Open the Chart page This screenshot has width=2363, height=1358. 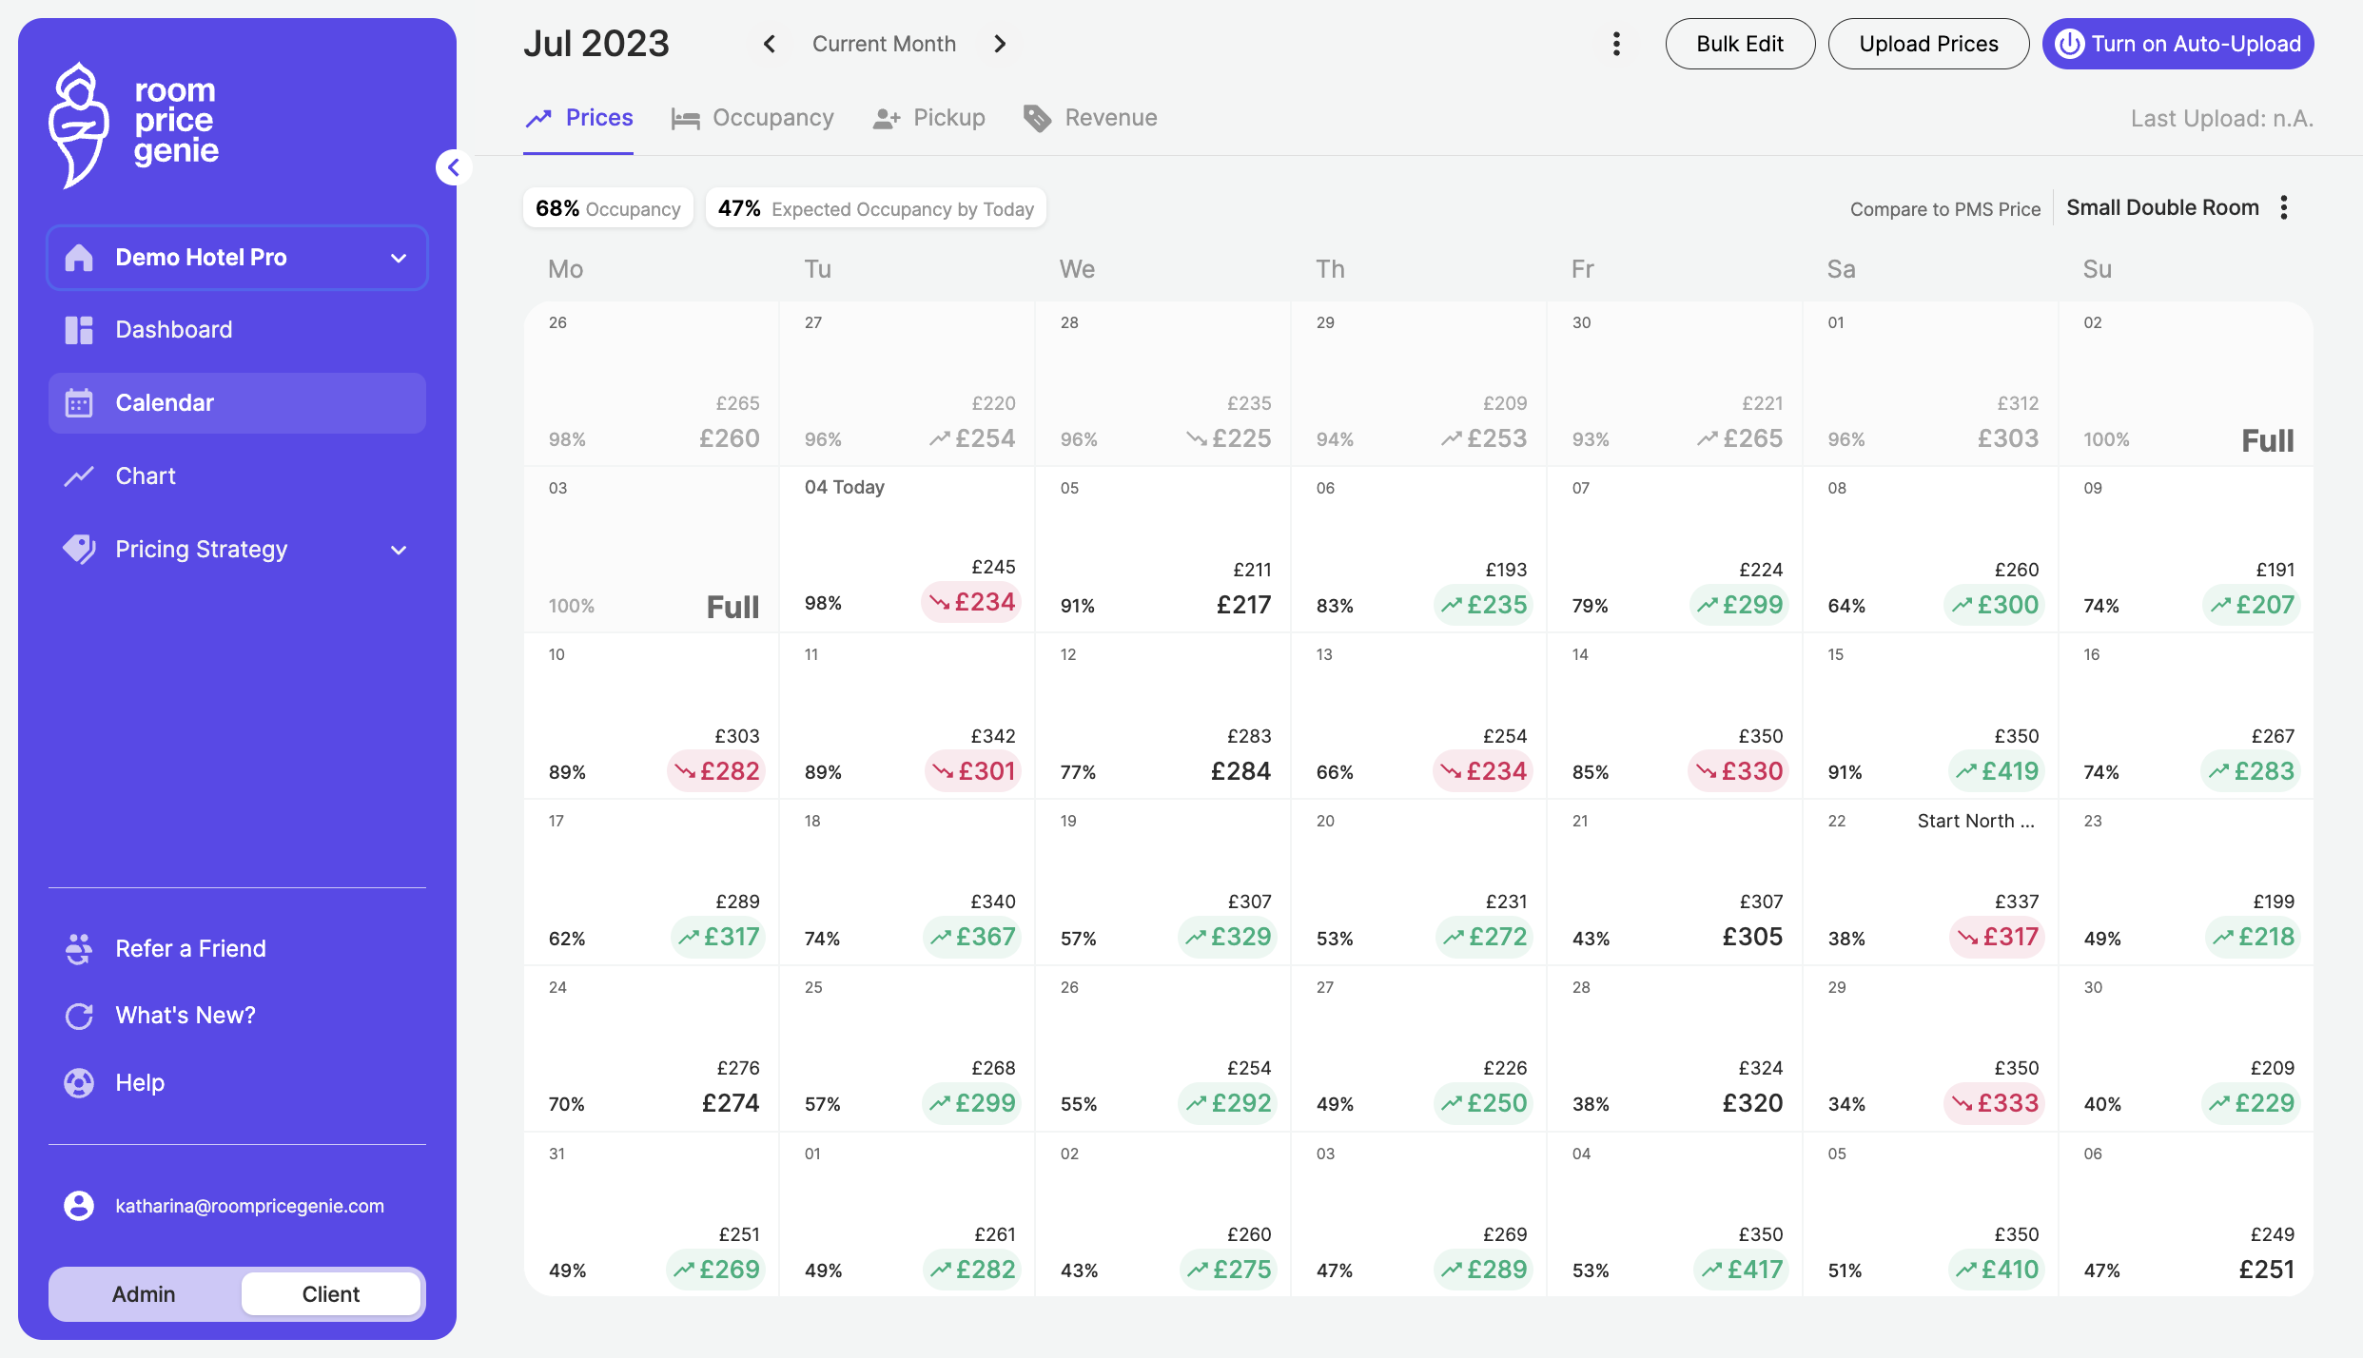[x=237, y=476]
